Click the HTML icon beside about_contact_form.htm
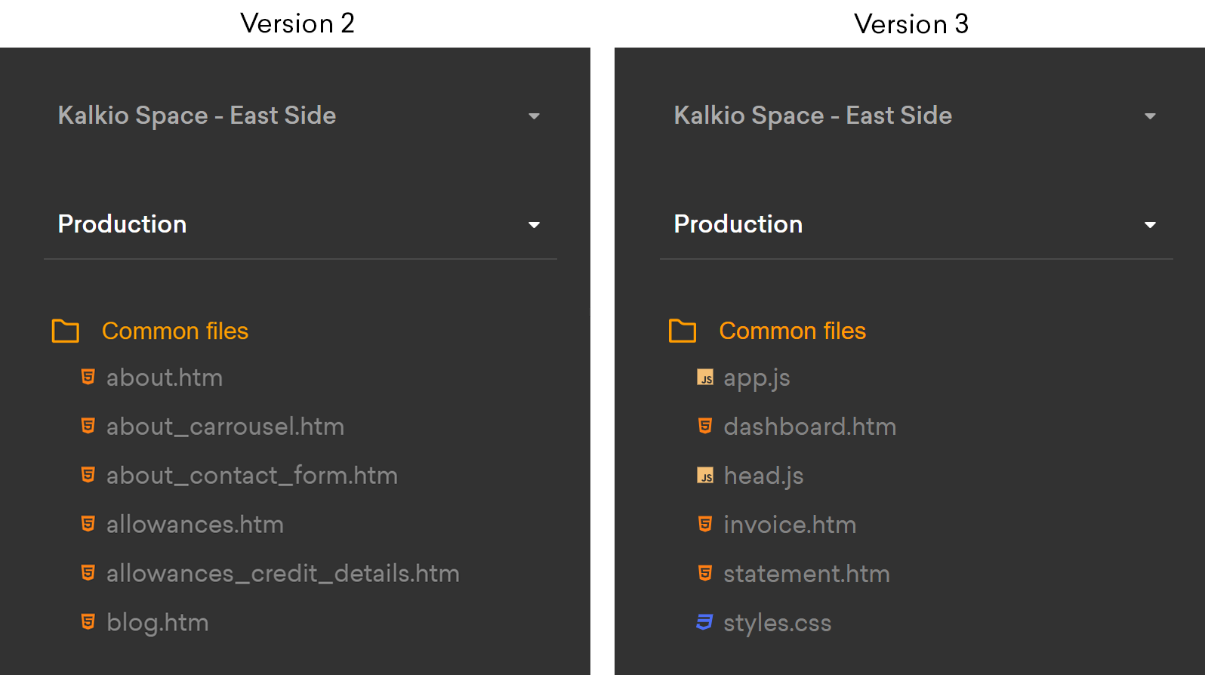The width and height of the screenshot is (1205, 675). (x=88, y=475)
